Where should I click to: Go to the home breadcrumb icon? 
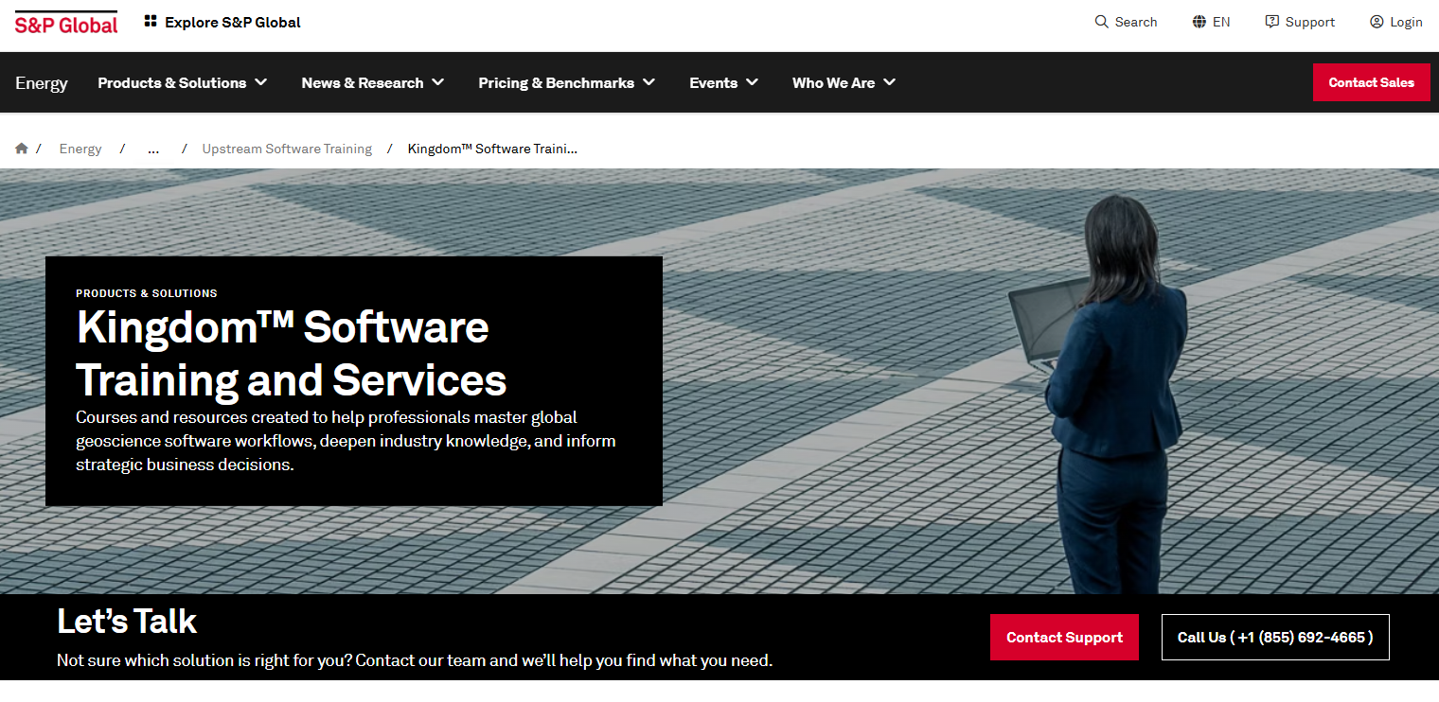point(22,149)
